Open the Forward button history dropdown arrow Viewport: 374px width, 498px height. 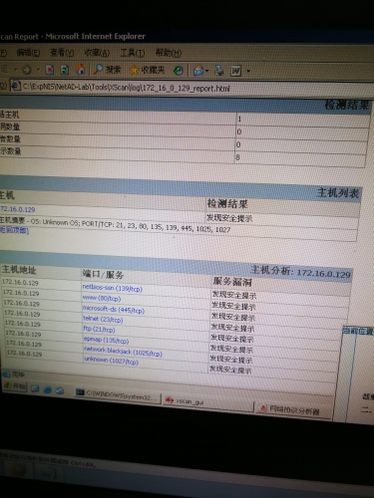(x=38, y=70)
